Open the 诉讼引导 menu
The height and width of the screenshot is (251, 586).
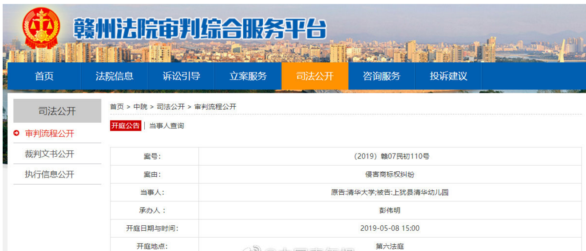pyautogui.click(x=181, y=76)
